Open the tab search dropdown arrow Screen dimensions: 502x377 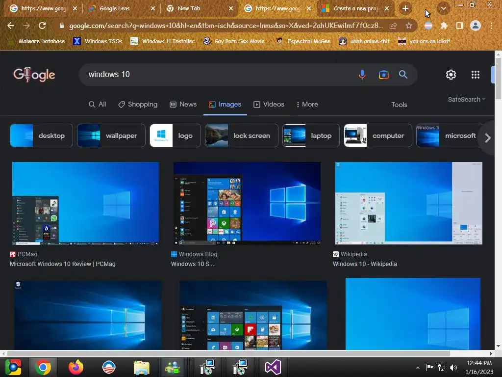click(x=443, y=9)
